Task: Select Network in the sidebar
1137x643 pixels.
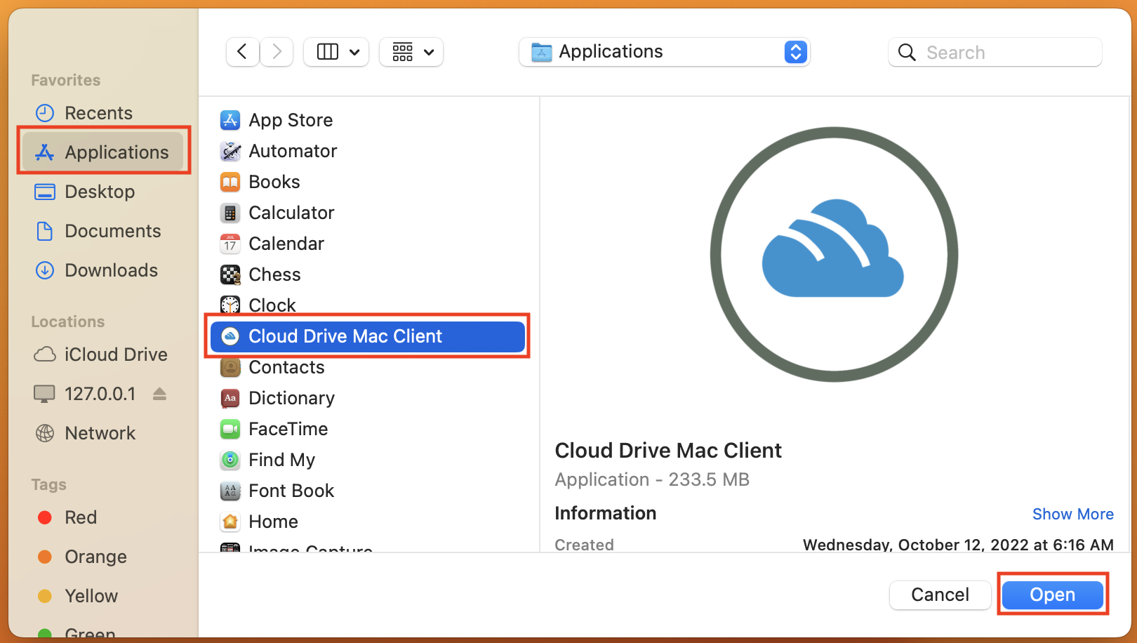Action: 102,433
